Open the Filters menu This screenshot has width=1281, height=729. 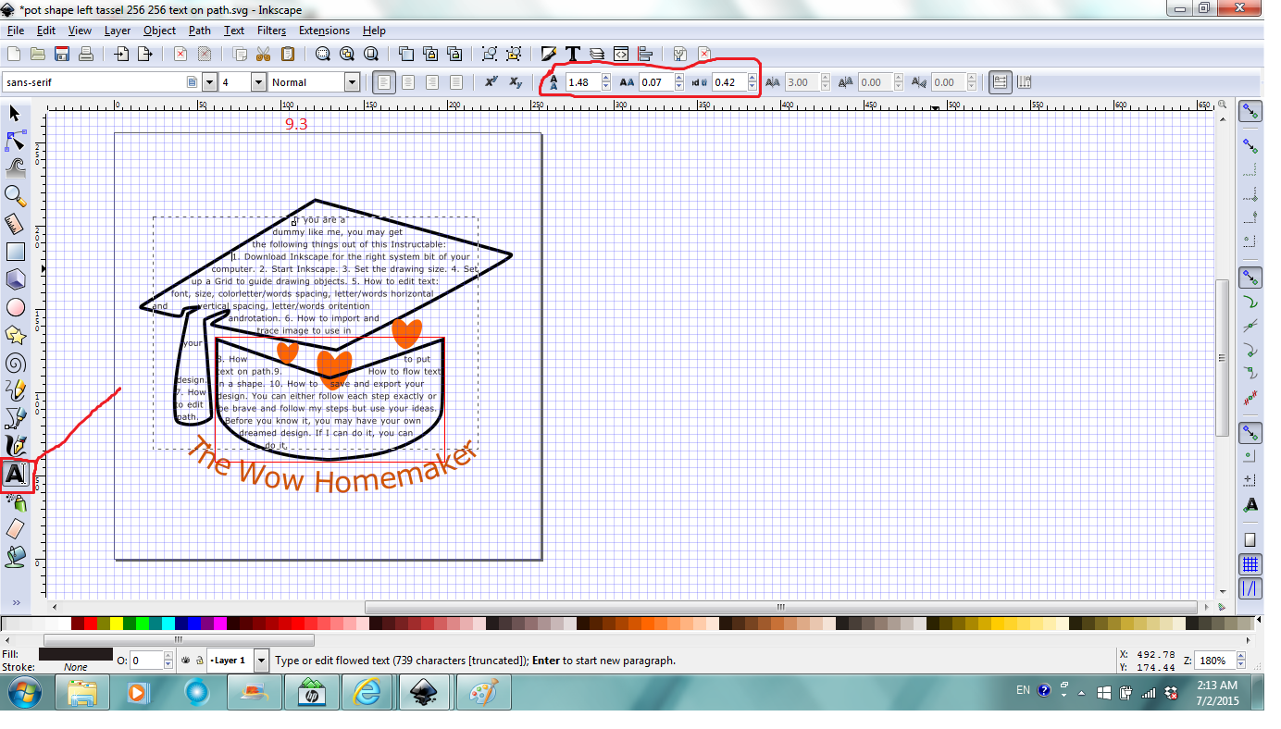[271, 31]
